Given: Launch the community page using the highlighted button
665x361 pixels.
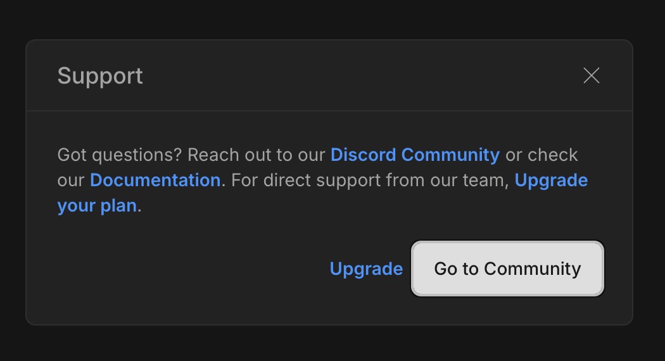Looking at the screenshot, I should [x=507, y=269].
